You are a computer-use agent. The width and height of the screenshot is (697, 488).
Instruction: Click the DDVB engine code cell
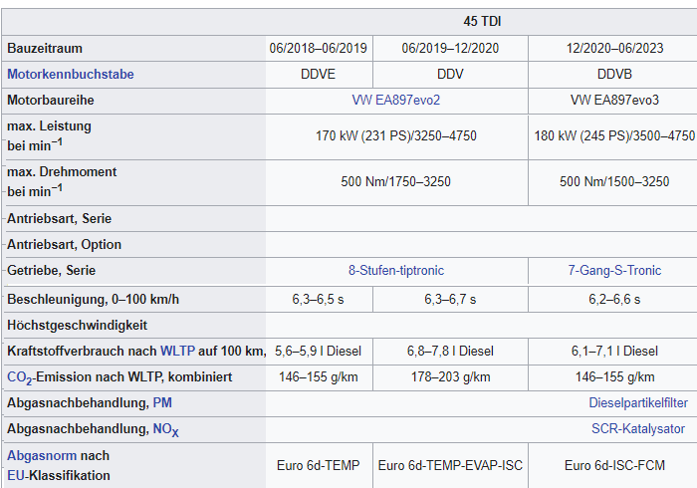(x=614, y=75)
